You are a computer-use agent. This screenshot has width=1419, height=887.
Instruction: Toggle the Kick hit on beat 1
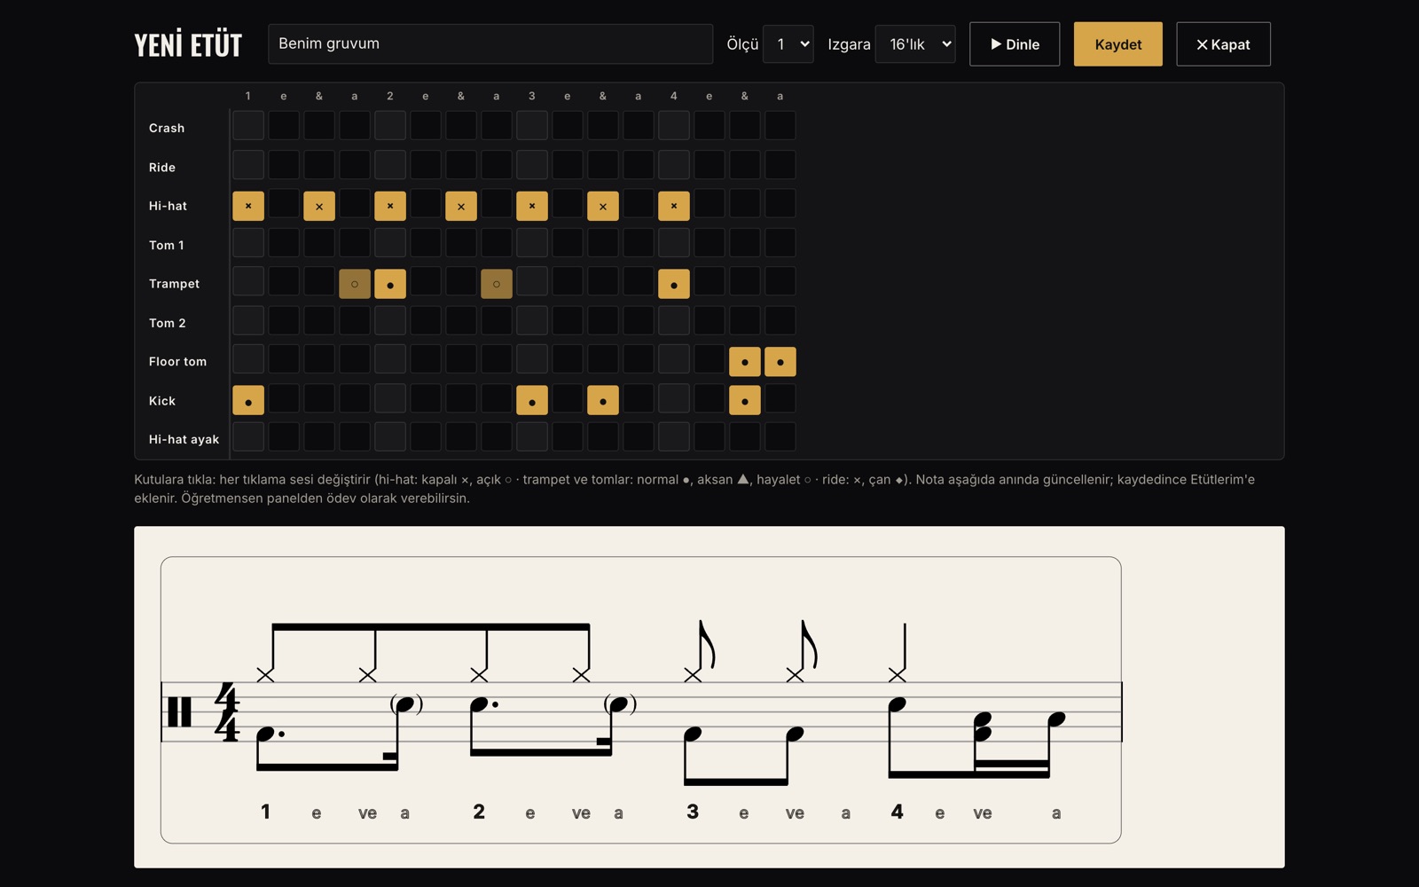coord(248,401)
